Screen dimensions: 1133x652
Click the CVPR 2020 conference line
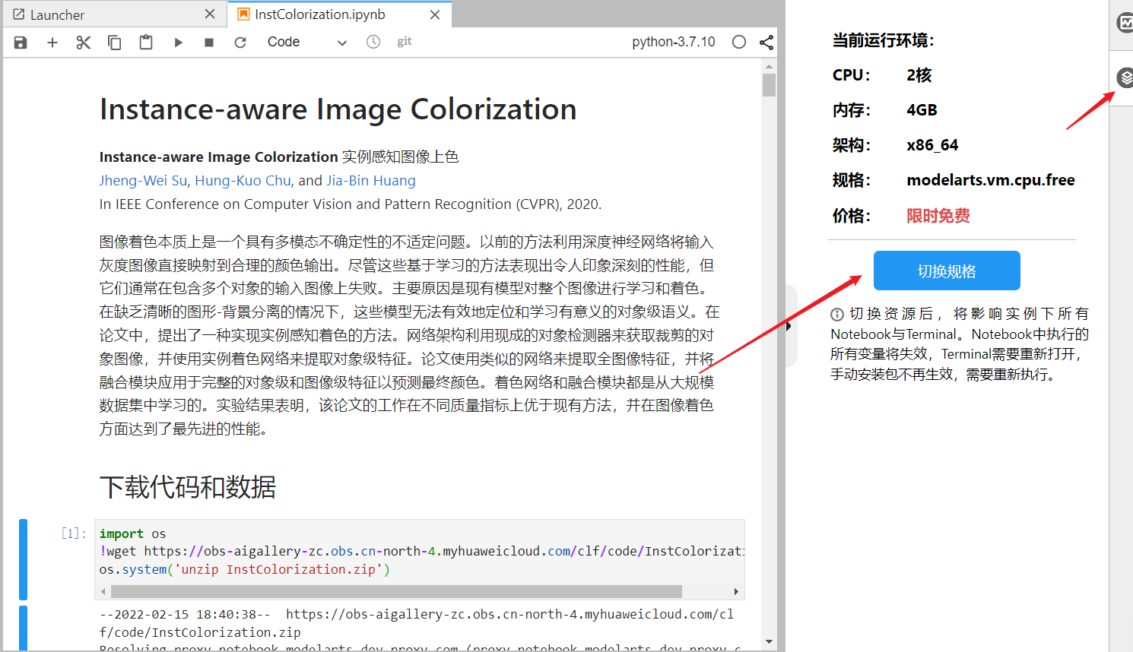[x=351, y=204]
